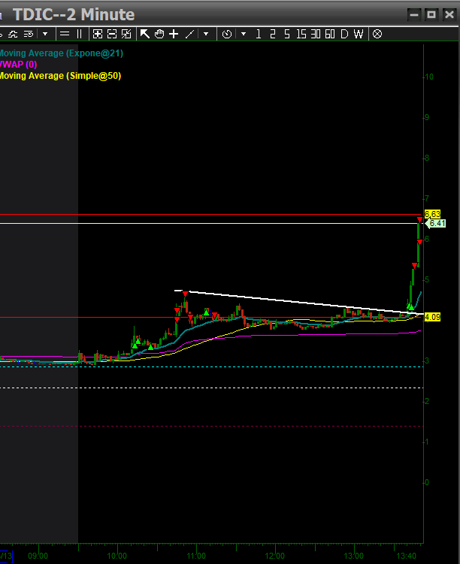Viewport: 460px width, 564px height.
Task: Click the TDIC--2 Minute window title
Action: point(74,15)
